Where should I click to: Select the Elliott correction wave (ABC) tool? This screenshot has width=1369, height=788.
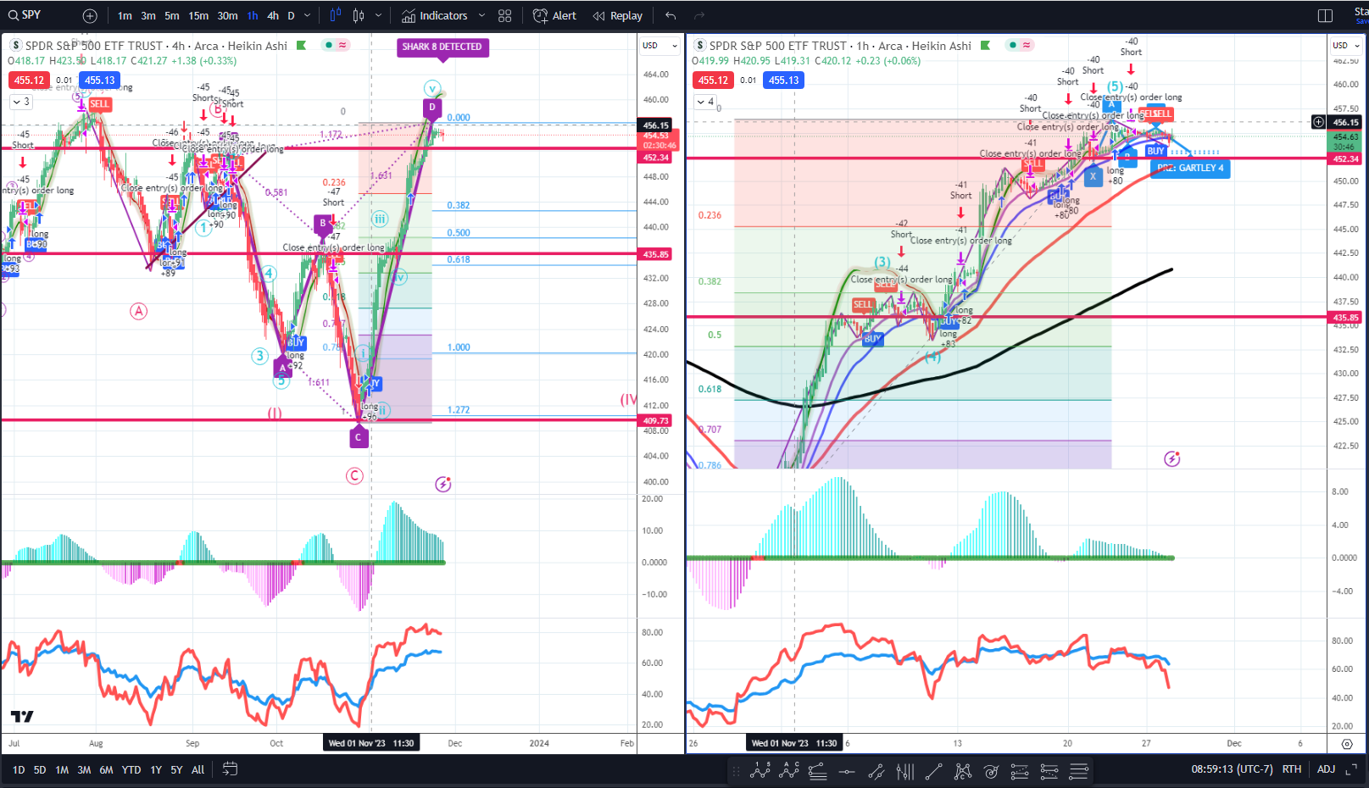point(789,771)
